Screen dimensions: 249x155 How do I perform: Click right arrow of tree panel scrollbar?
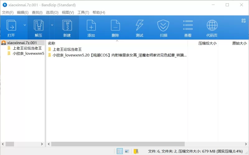[x=42, y=144]
